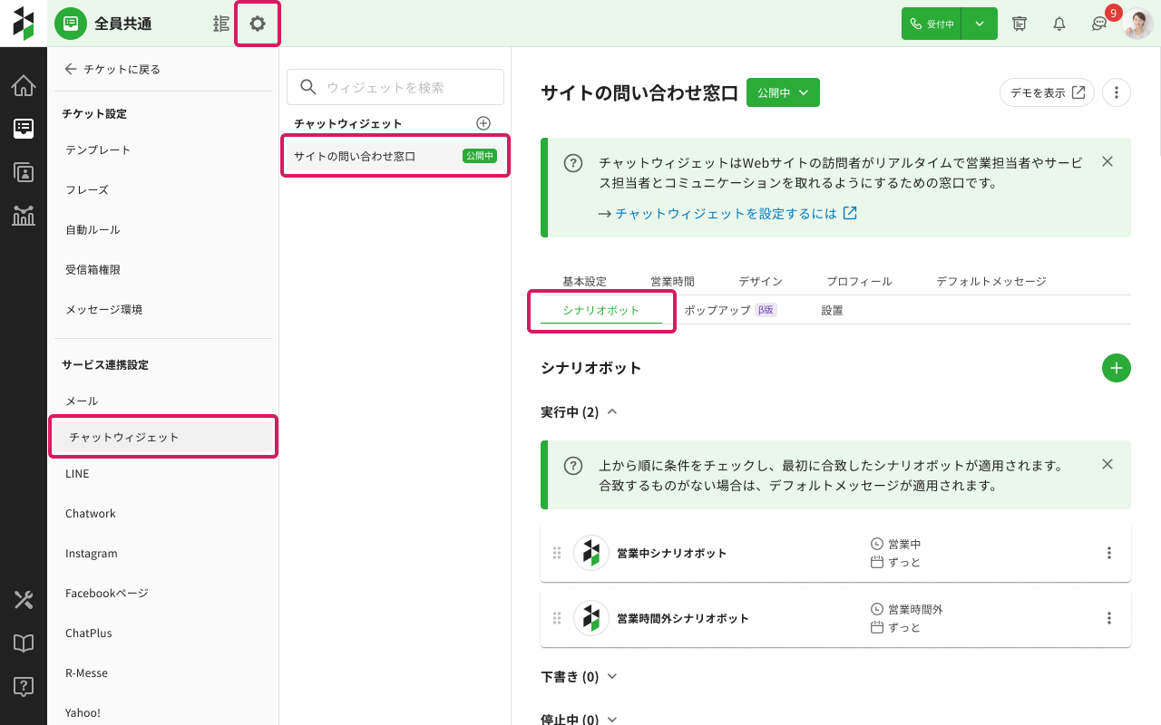
Task: Select LINE in service integration settings
Action: (77, 474)
